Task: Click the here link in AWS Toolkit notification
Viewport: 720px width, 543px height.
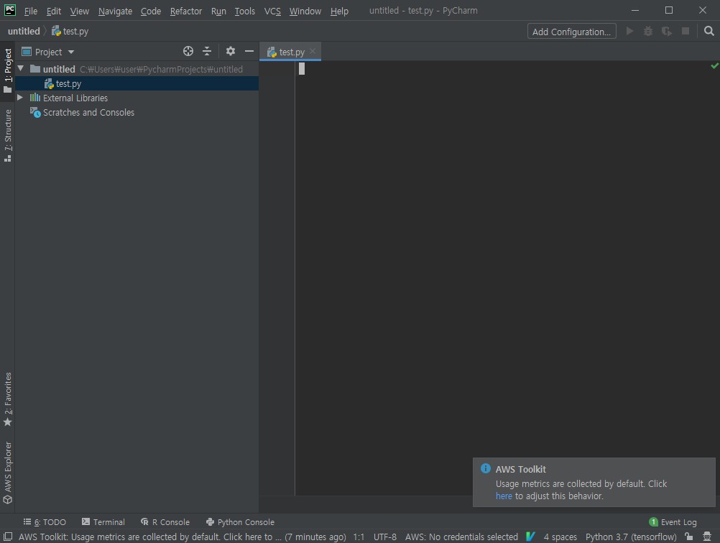Action: click(504, 496)
